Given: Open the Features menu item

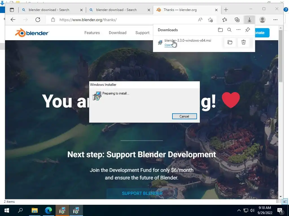Looking at the screenshot, I should 92,33.
